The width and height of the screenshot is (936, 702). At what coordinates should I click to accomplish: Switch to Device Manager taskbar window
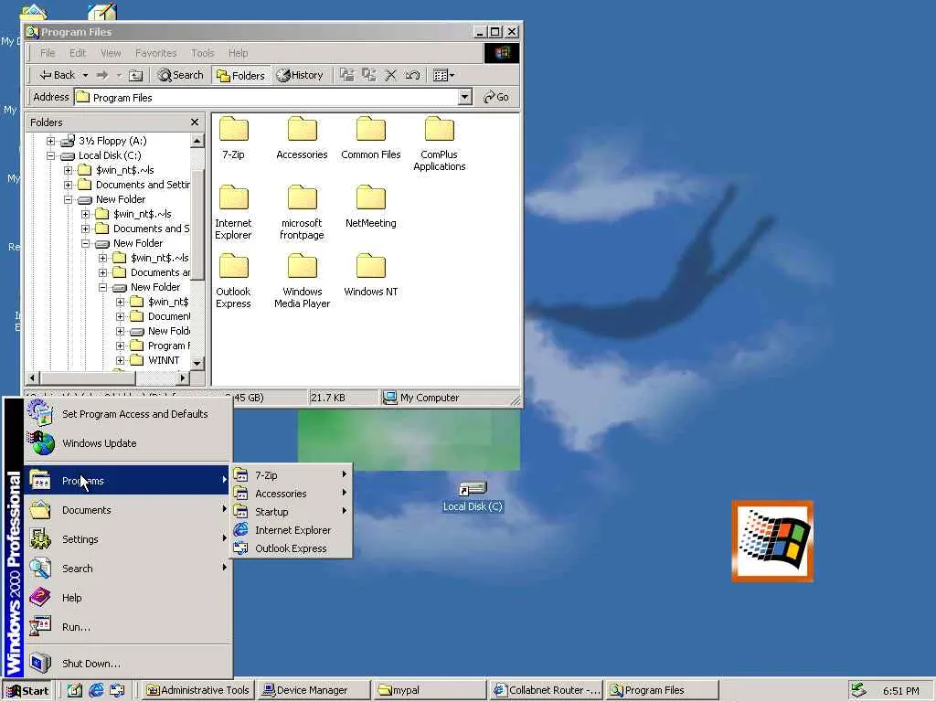[x=313, y=690]
